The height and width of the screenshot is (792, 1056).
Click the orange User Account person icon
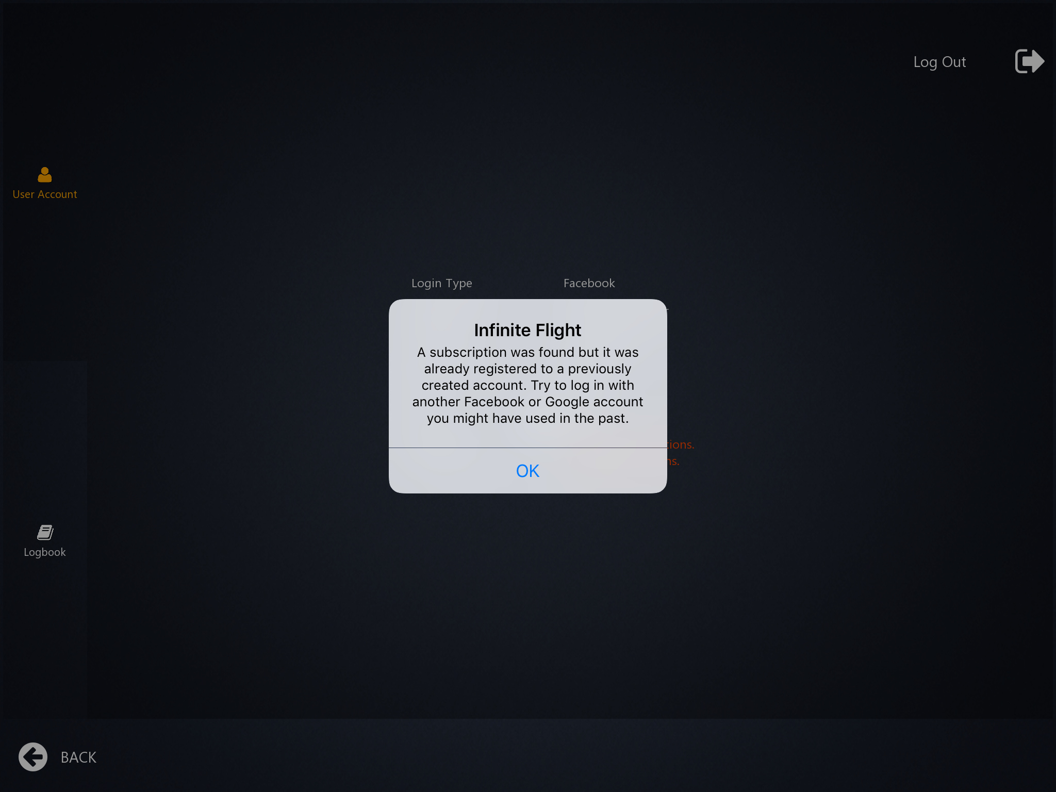(45, 175)
